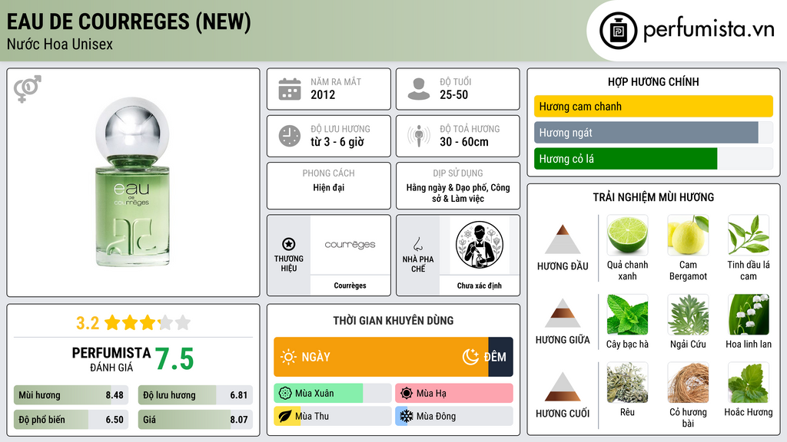The width and height of the screenshot is (787, 442).
Task: Click the clock icon beside Độ lưu hương
Action: tap(290, 136)
